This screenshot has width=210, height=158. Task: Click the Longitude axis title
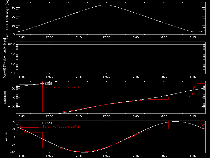click(5, 97)
